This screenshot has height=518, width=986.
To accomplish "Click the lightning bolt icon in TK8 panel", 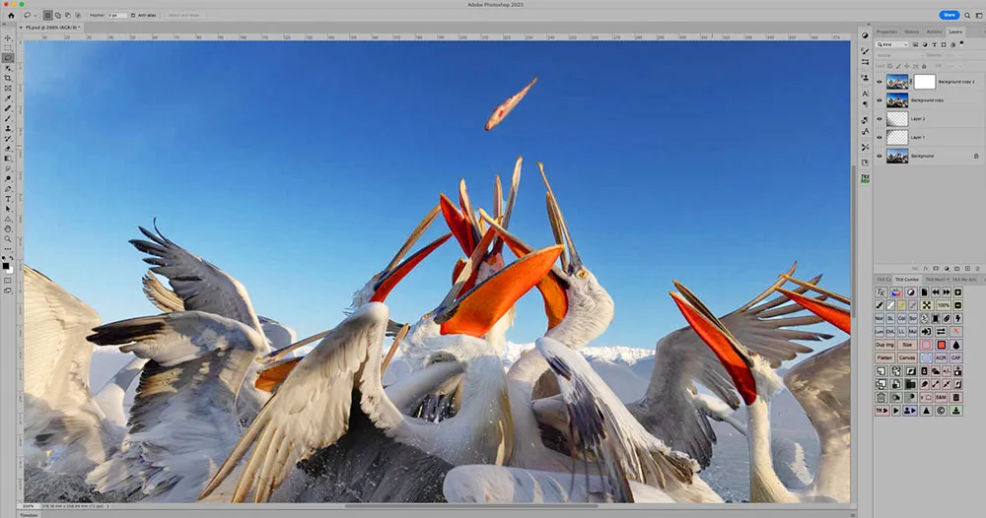I will tap(957, 318).
